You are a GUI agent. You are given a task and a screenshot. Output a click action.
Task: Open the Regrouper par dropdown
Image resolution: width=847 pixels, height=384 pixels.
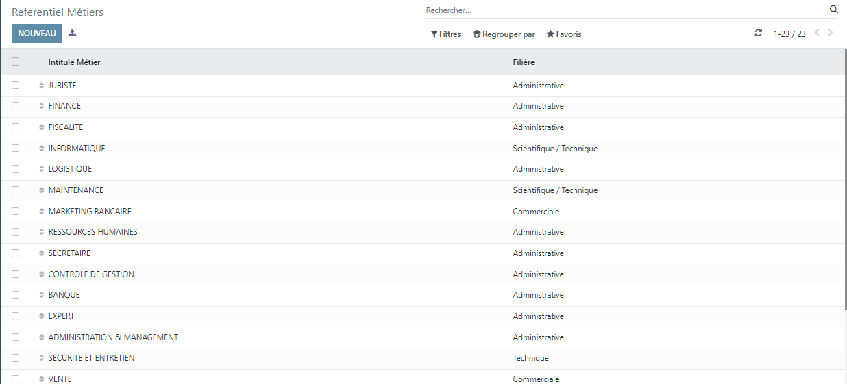[x=504, y=34]
